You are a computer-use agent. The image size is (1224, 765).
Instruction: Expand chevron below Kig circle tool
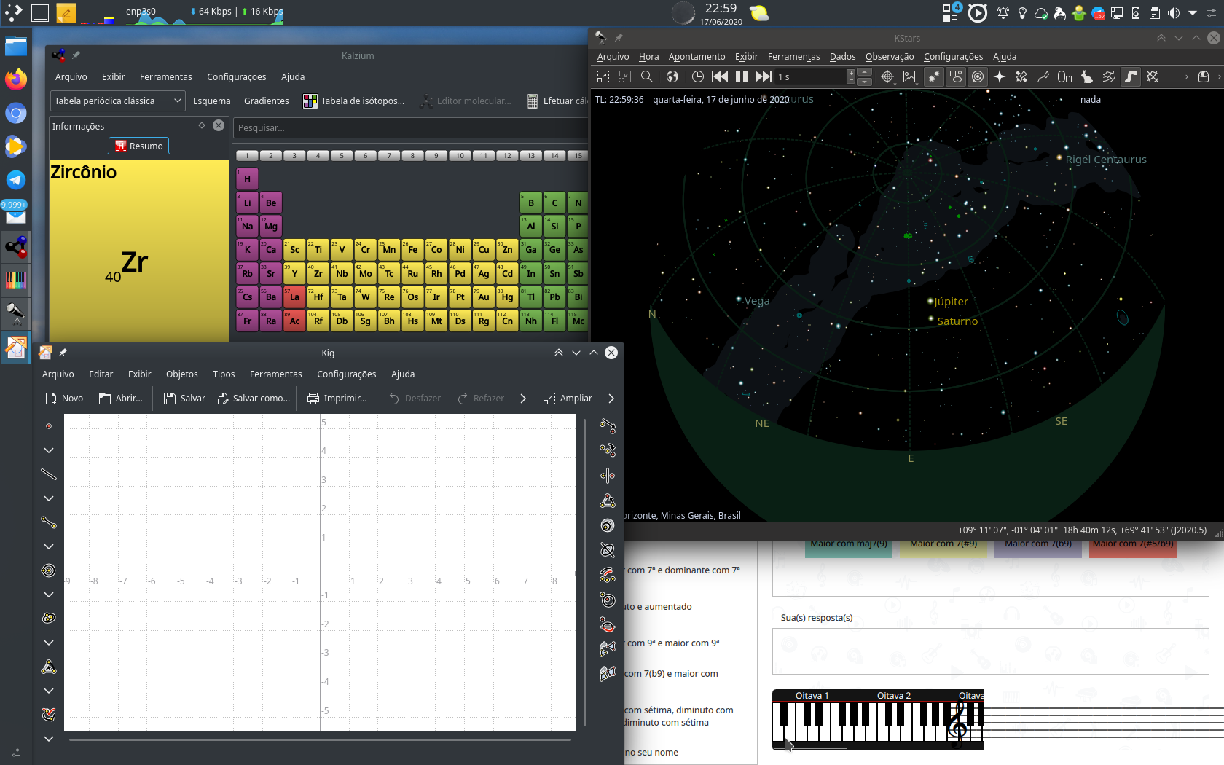pyautogui.click(x=49, y=595)
